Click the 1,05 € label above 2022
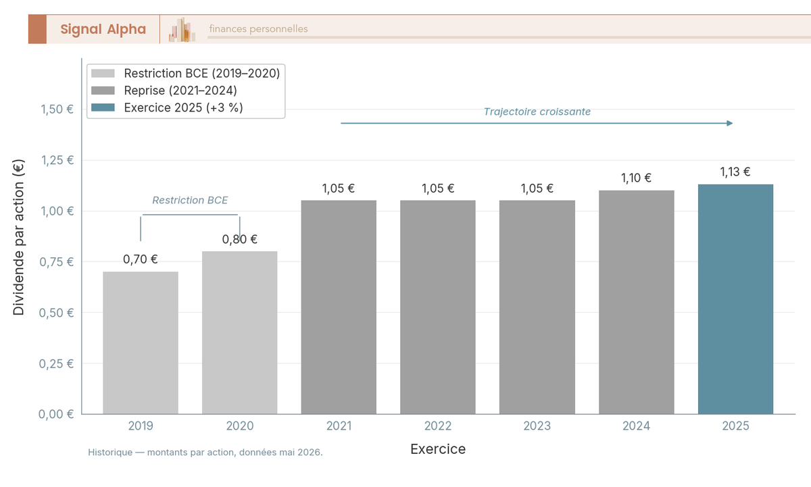Viewport: 811px width, 487px height. tap(438, 188)
